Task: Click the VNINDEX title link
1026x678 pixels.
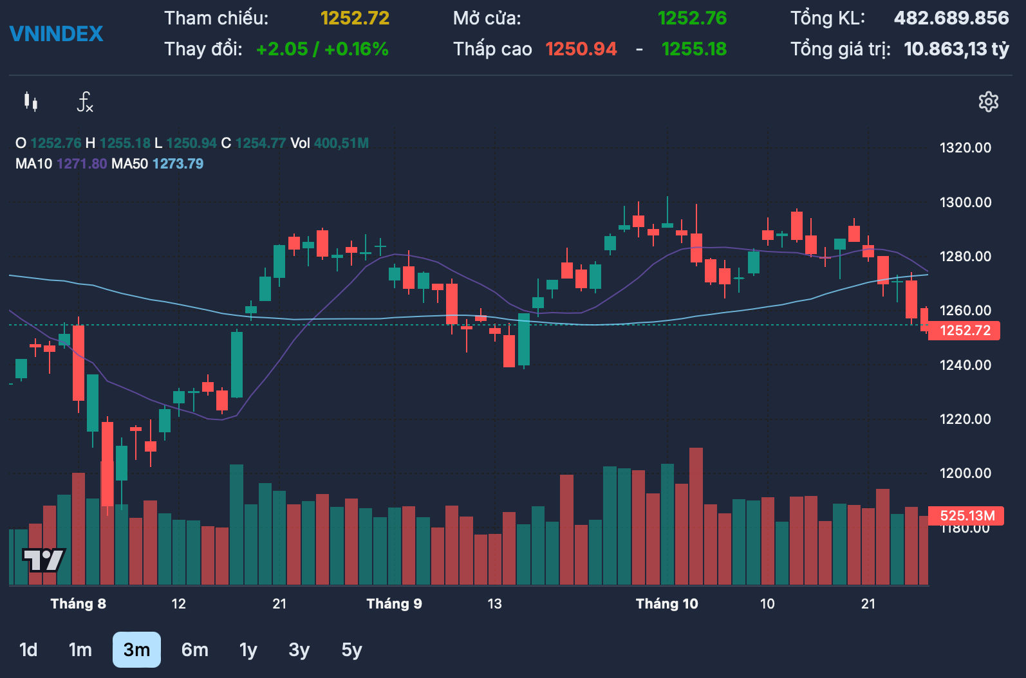Action: click(57, 33)
